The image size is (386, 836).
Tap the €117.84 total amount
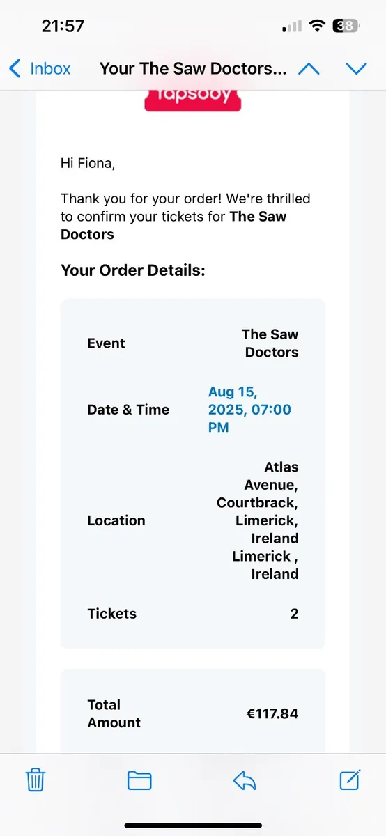[x=271, y=713]
